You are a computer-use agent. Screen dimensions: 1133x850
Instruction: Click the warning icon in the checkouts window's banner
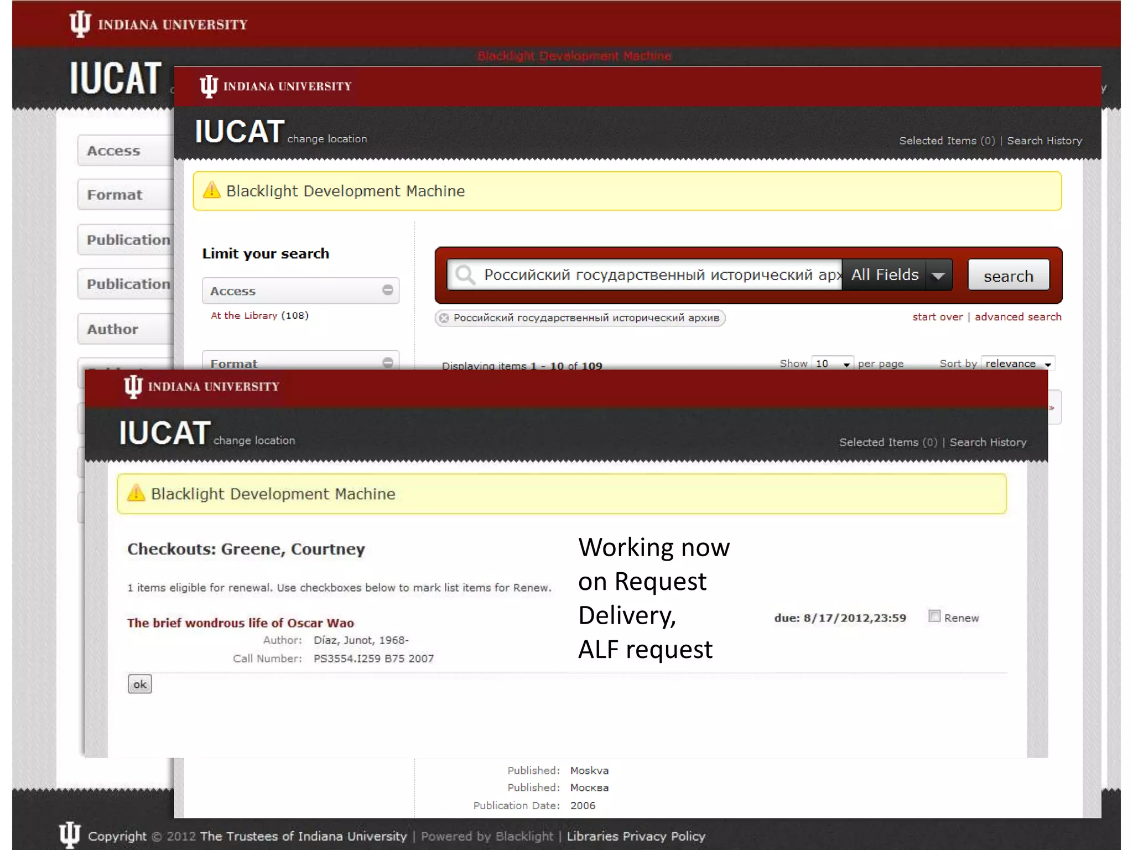click(x=136, y=493)
